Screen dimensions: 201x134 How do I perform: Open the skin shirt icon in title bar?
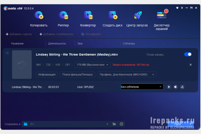point(177,8)
